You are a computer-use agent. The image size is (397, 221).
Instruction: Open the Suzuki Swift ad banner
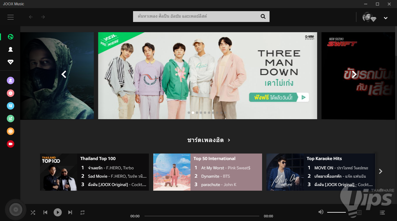pos(358,76)
